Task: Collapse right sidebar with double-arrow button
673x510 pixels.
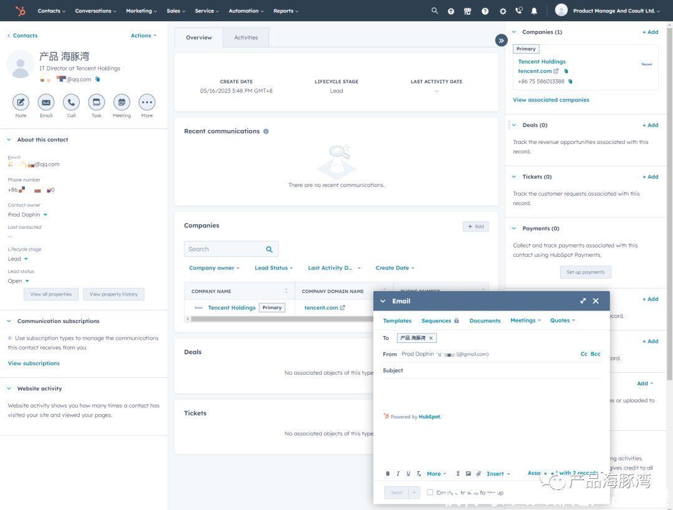Action: [x=501, y=41]
